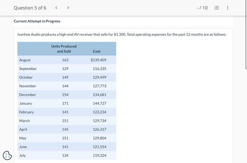247x163 pixels.
Task: Select the August row label
Action: pos(25,60)
